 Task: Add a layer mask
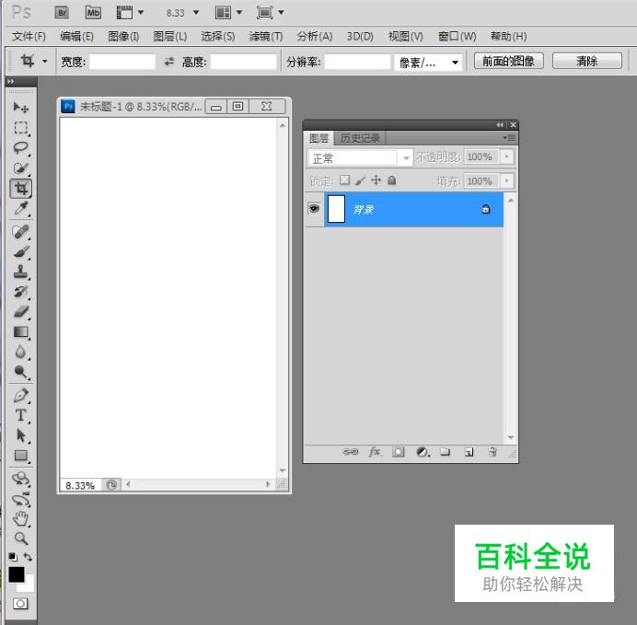(398, 452)
